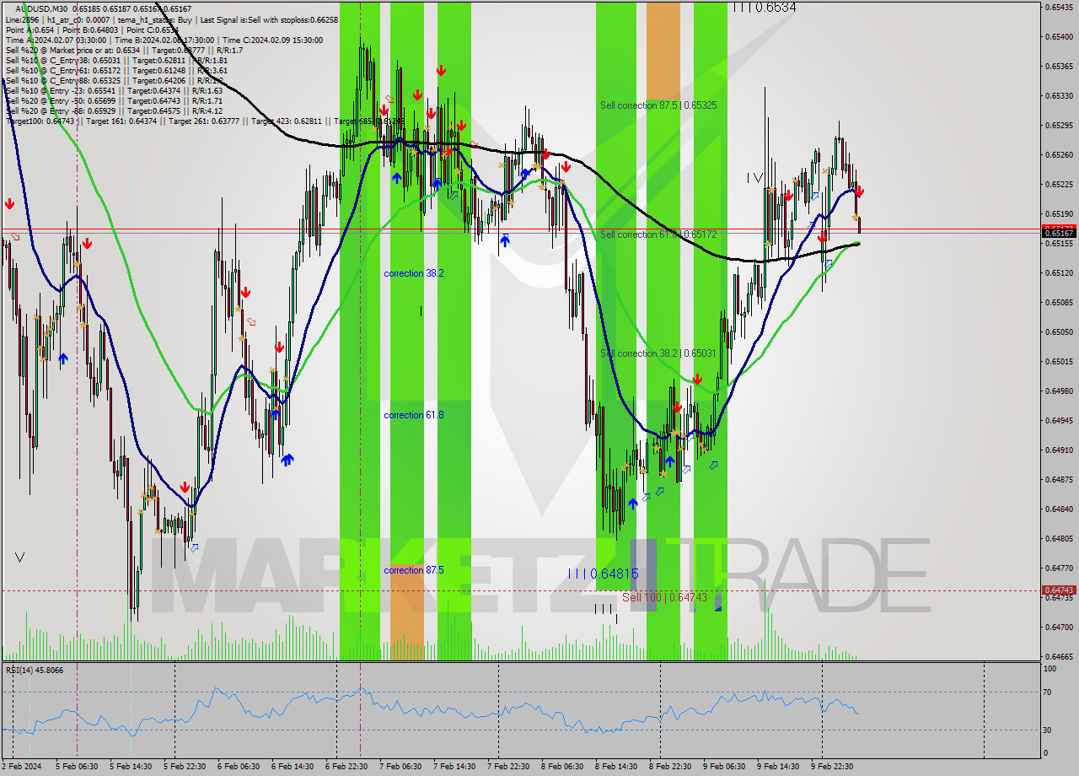Select the blue 'correction 38.2' label
Viewport: 1079px width, 776px height.
(x=413, y=273)
